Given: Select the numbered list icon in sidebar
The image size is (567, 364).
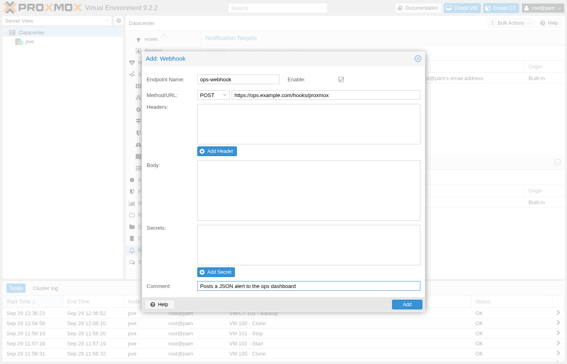Looking at the screenshot, I should tap(139, 168).
